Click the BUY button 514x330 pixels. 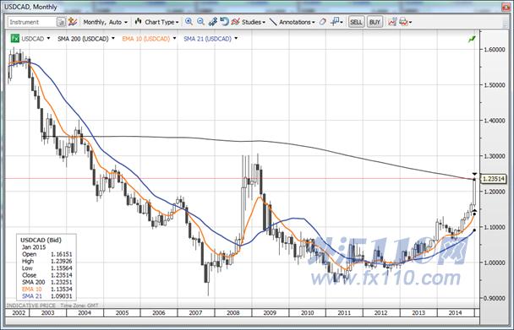click(x=375, y=22)
